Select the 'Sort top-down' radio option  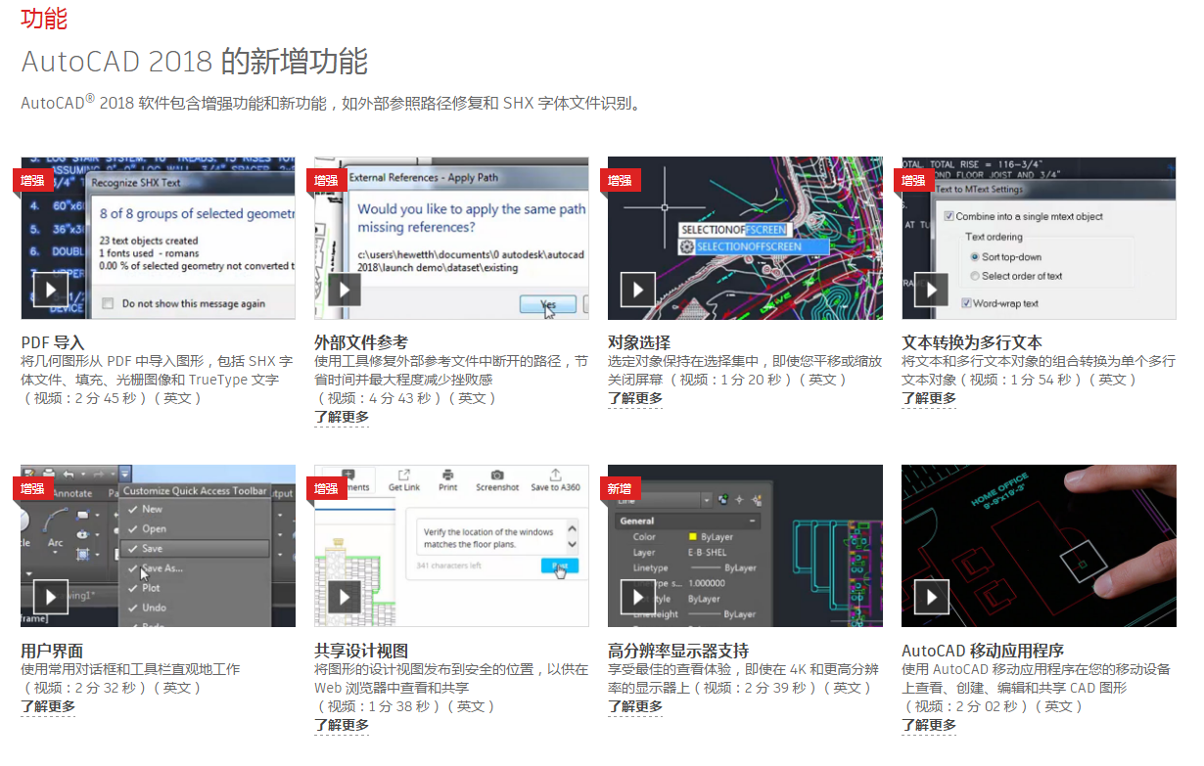pyautogui.click(x=974, y=256)
